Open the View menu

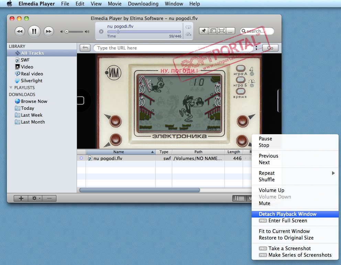[96, 4]
